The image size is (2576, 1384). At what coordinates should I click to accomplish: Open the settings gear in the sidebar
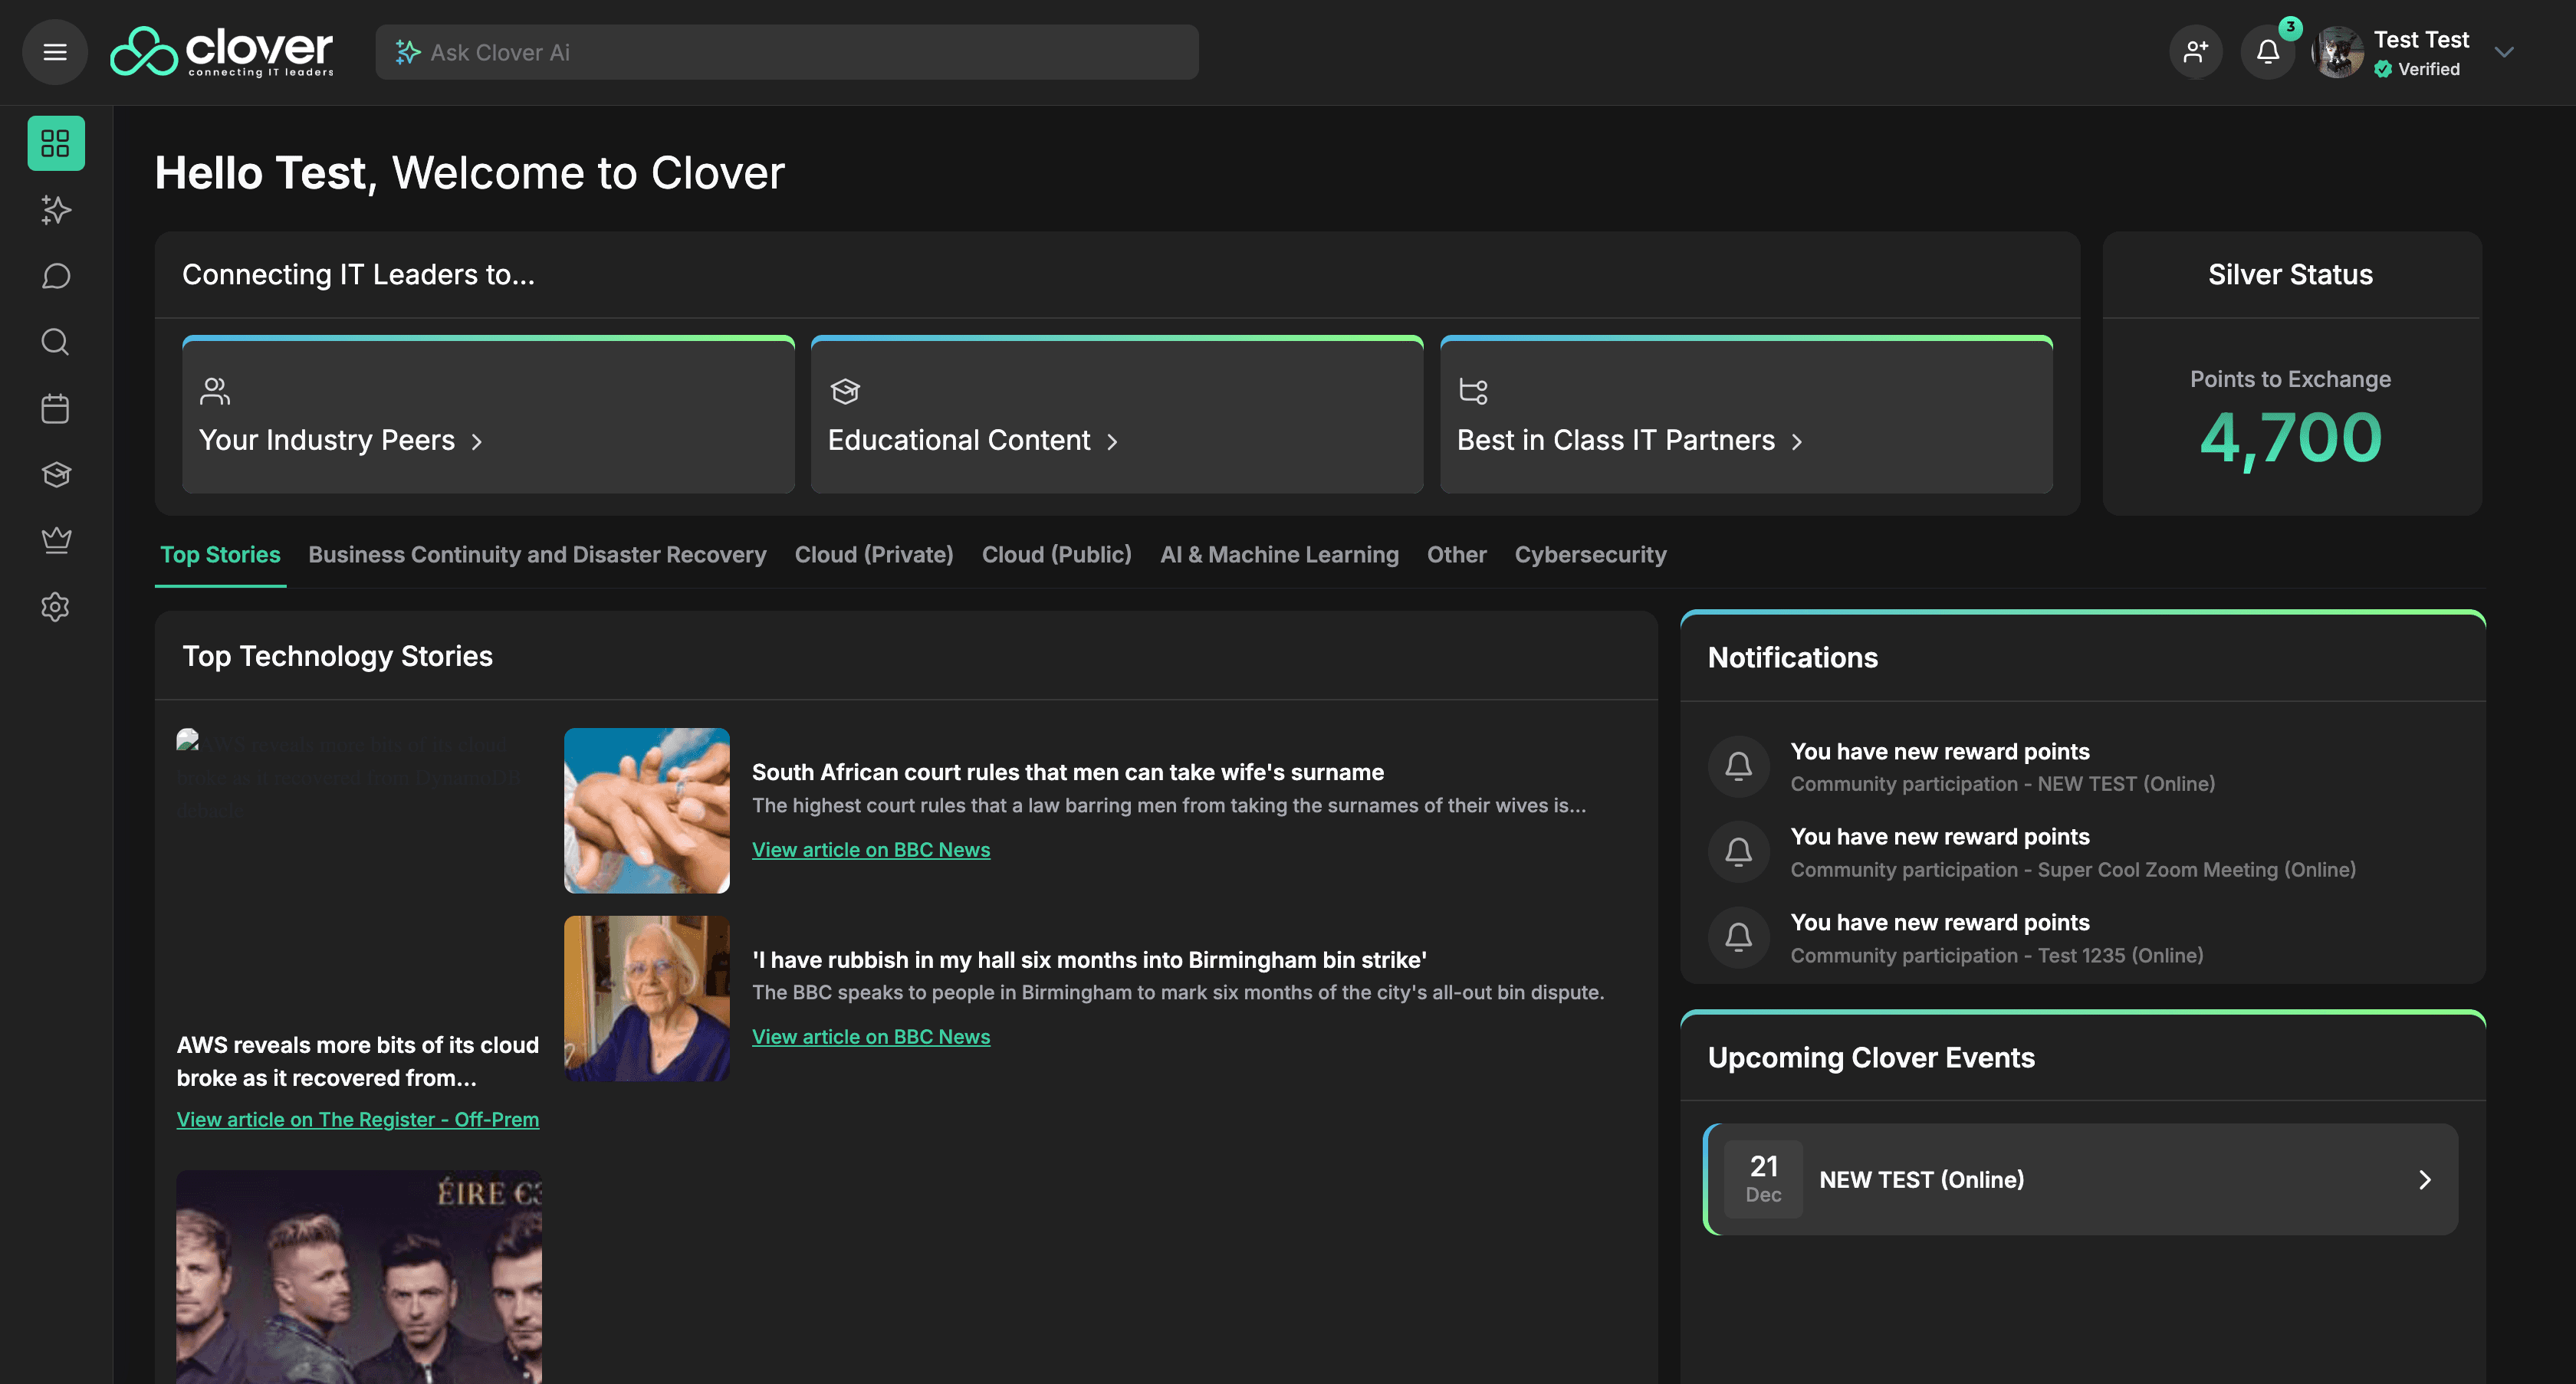coord(55,607)
